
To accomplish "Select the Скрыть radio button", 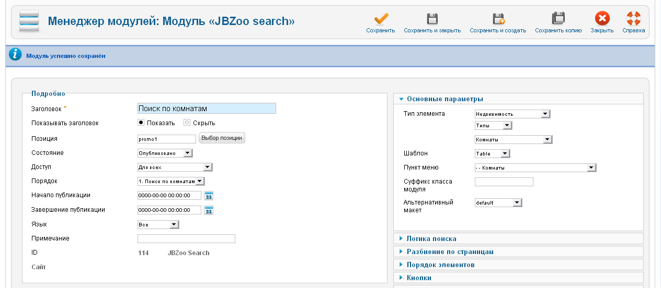I will [187, 123].
